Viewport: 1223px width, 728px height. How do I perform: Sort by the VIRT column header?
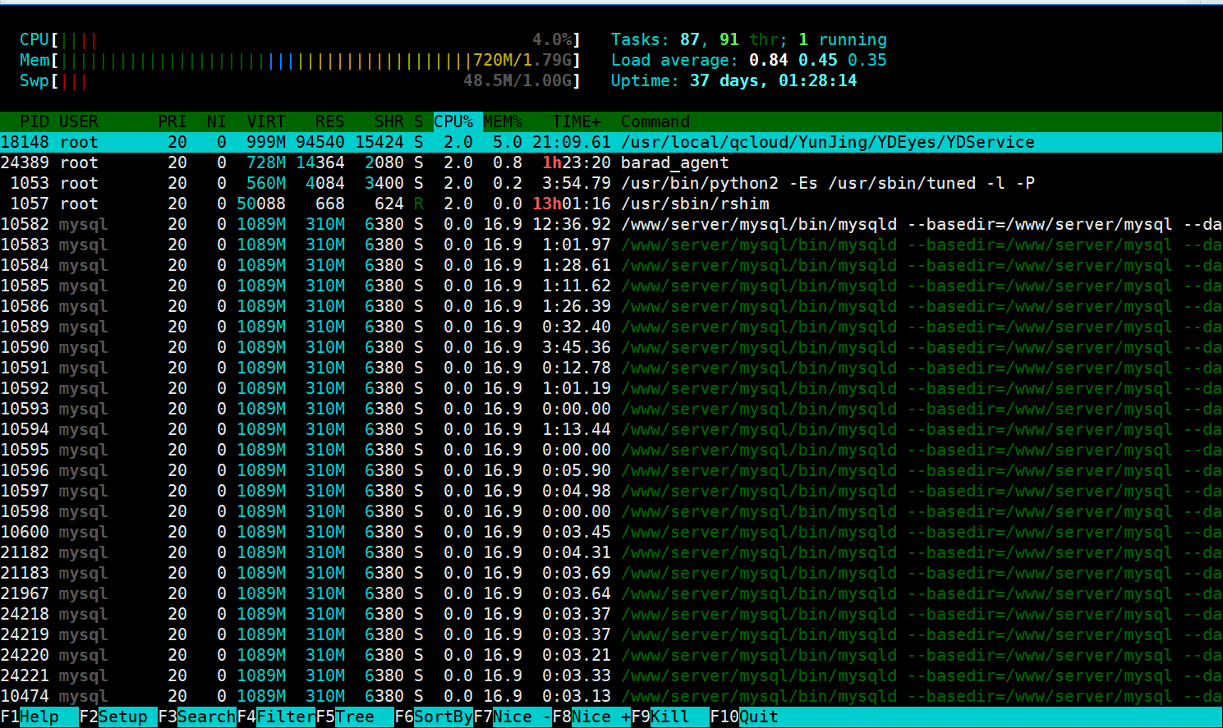click(x=266, y=121)
